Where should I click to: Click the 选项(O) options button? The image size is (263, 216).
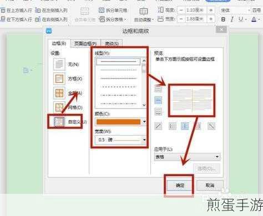[x=207, y=168]
